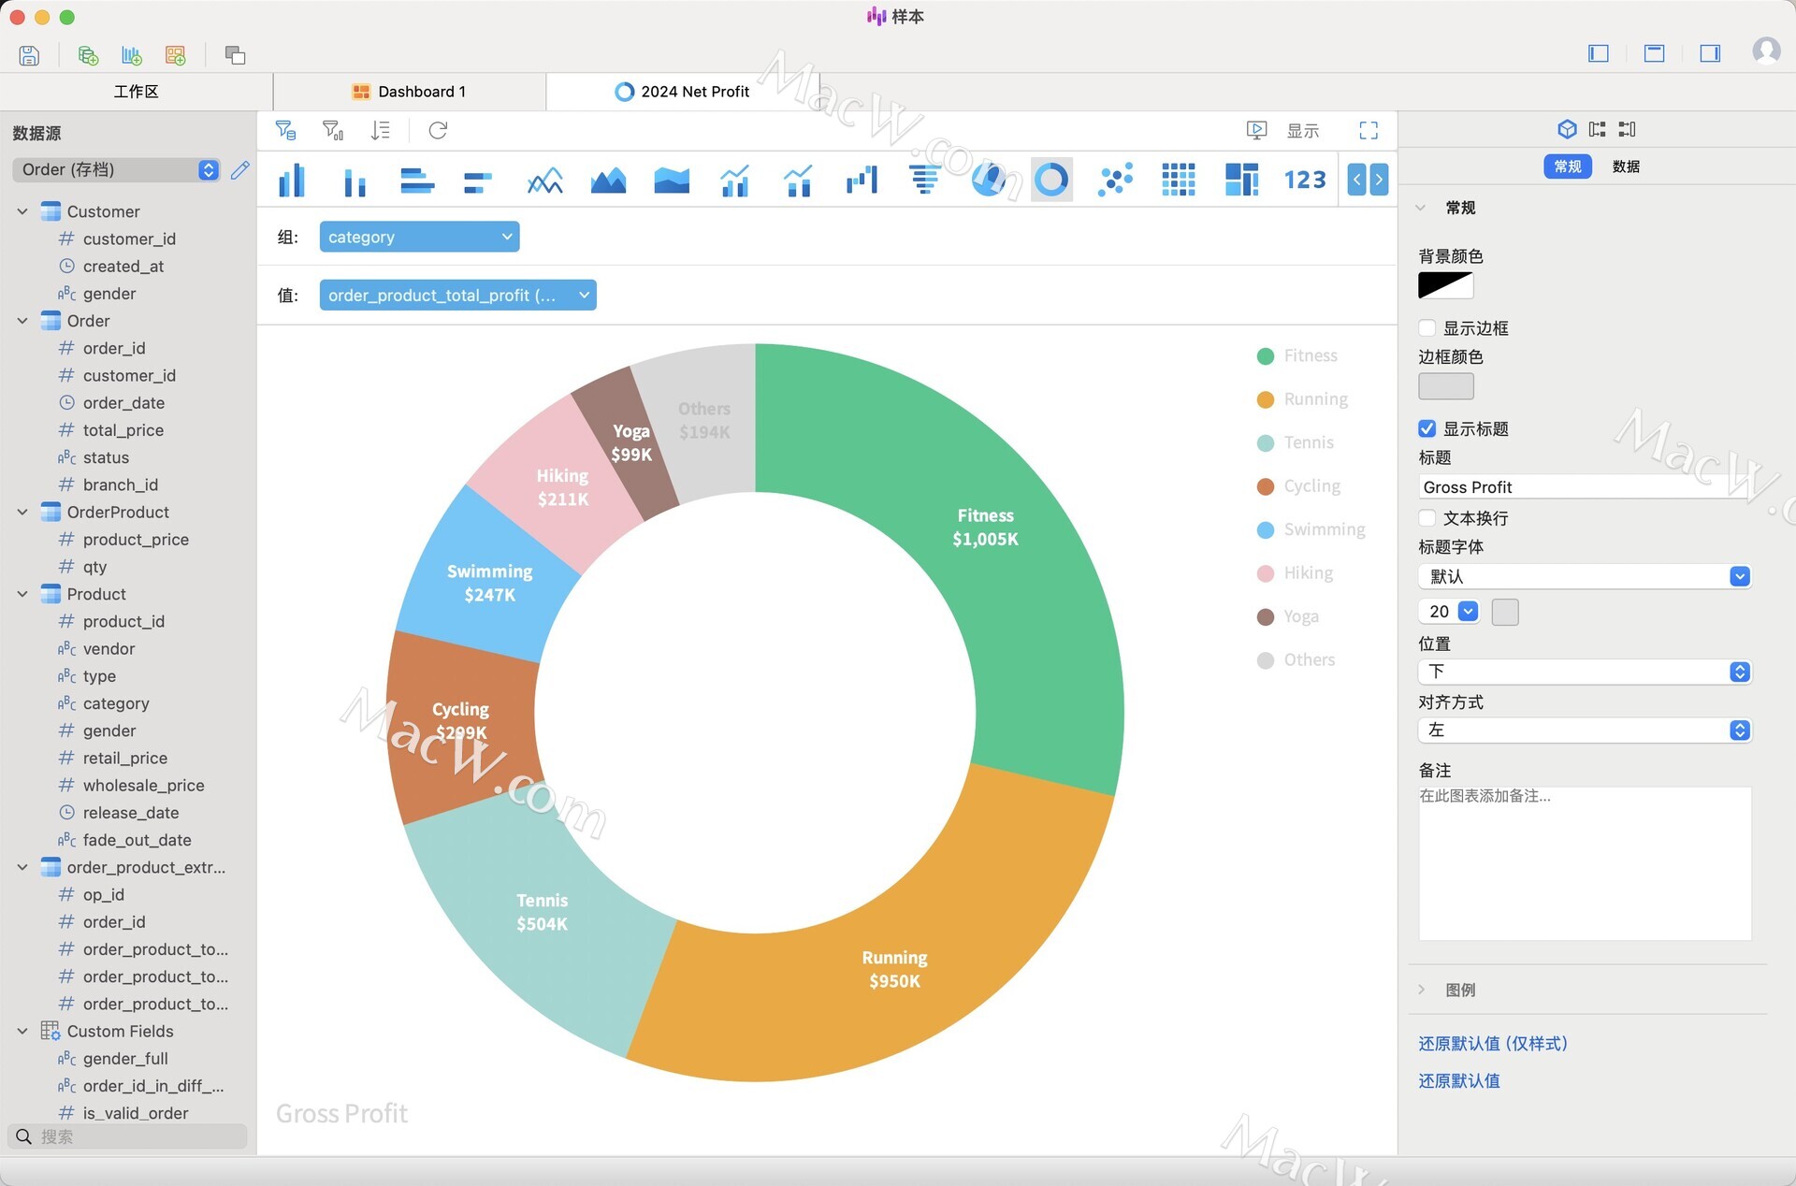Switch to the Dashboard 1 tab
1796x1186 pixels.
(x=409, y=92)
